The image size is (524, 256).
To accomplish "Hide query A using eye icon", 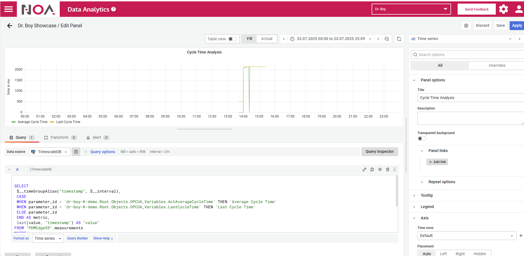I will point(380,169).
